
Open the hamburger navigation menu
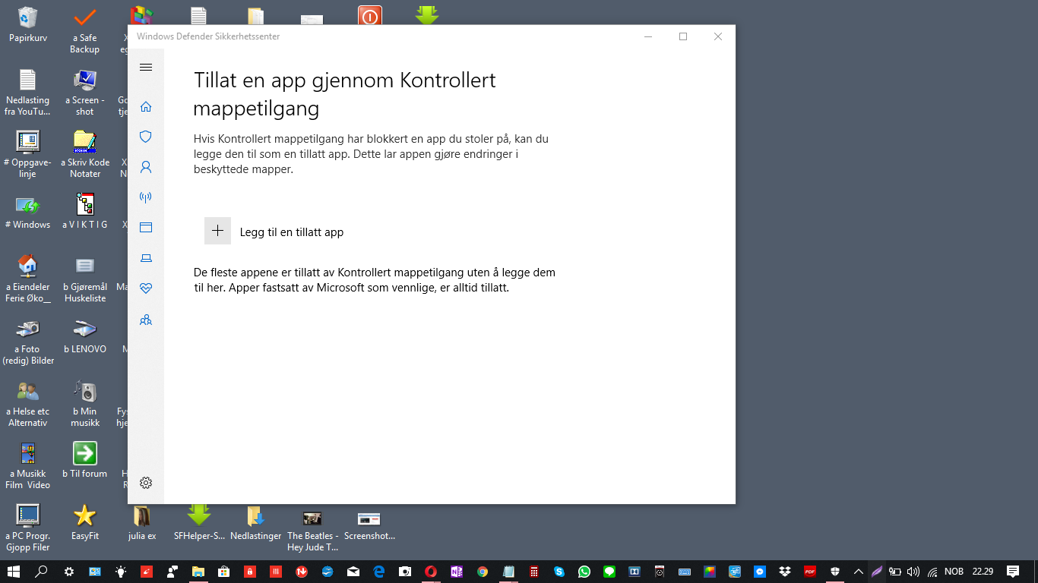click(146, 68)
